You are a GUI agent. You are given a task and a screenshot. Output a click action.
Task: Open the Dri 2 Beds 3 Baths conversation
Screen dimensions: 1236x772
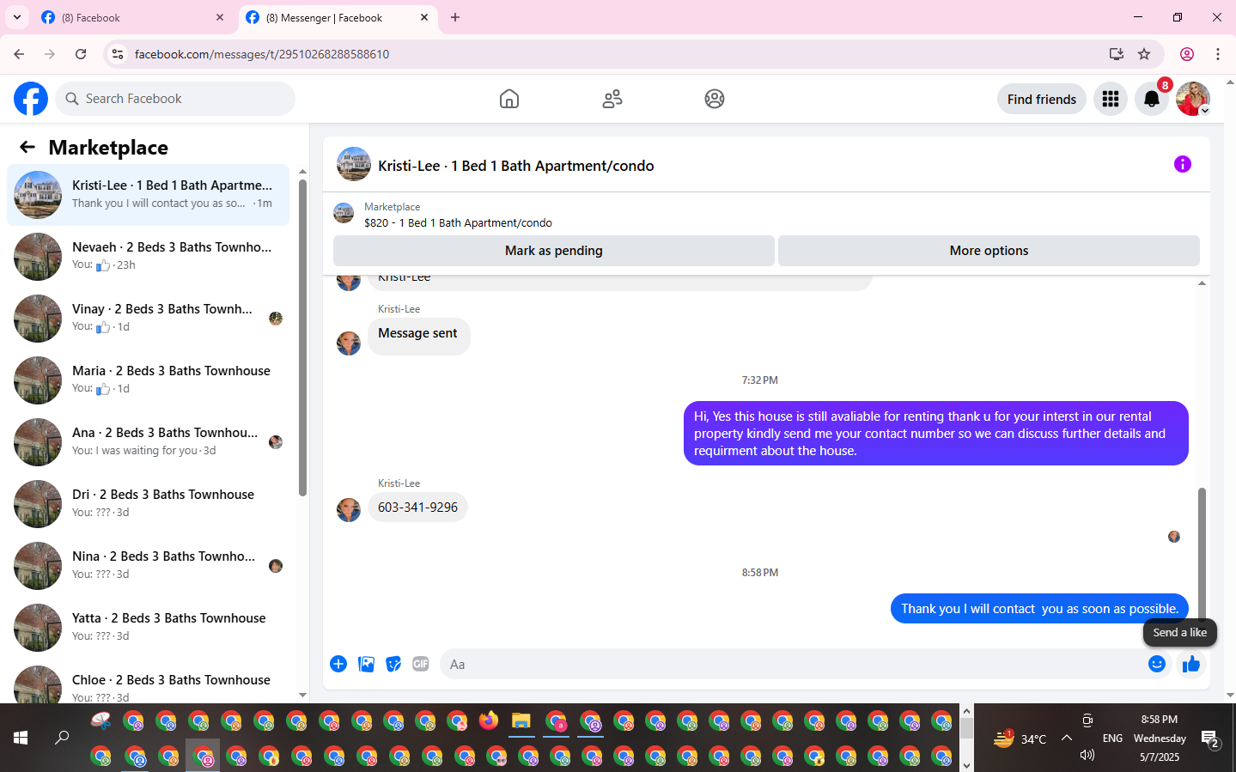pos(148,503)
